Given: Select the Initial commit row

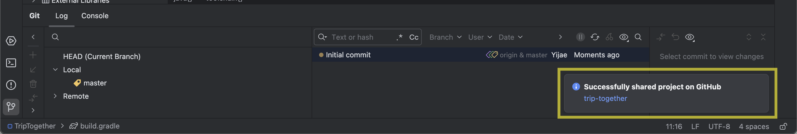Looking at the screenshot, I should pos(348,55).
